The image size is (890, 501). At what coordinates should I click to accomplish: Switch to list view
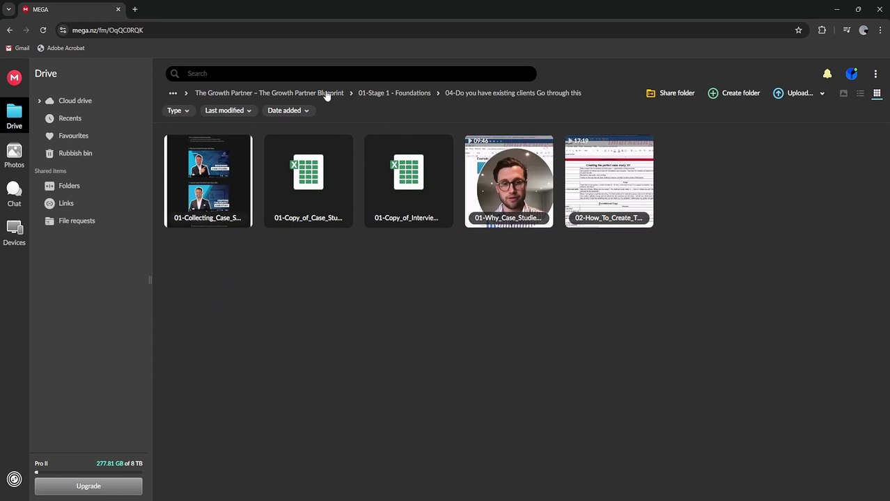(860, 93)
